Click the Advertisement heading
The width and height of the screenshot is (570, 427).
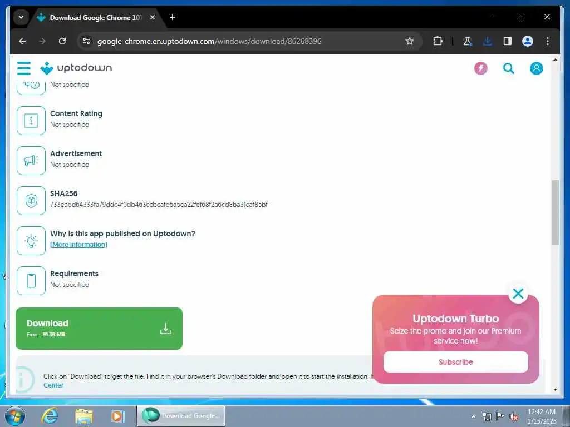pos(76,153)
